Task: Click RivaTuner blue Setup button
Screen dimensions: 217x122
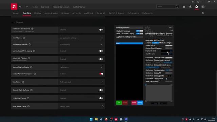Action: [140, 103]
